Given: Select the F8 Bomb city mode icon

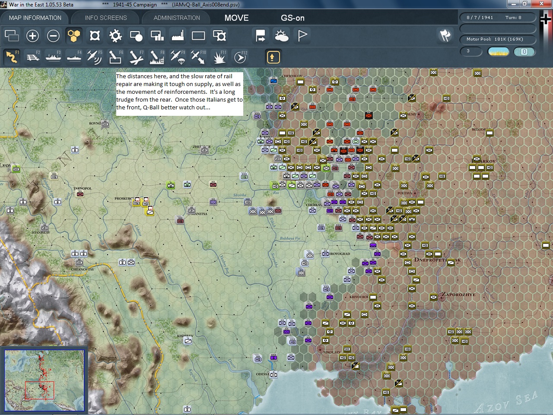Looking at the screenshot, I should [x=157, y=57].
